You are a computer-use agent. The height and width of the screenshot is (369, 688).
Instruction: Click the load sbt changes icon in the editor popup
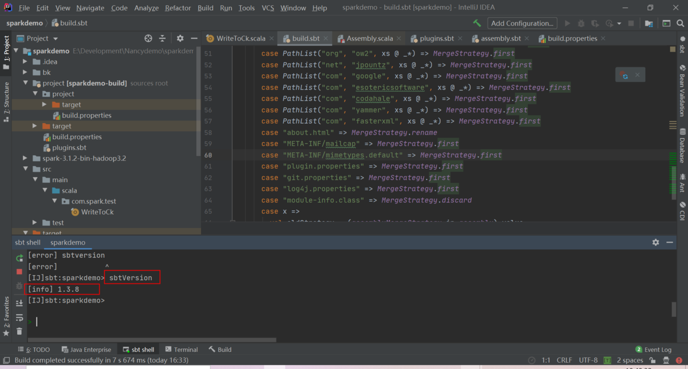[x=625, y=75]
